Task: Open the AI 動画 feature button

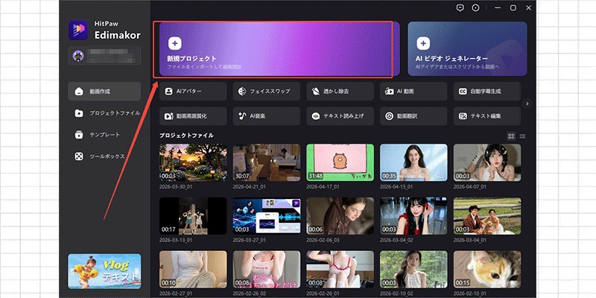Action: coord(413,91)
